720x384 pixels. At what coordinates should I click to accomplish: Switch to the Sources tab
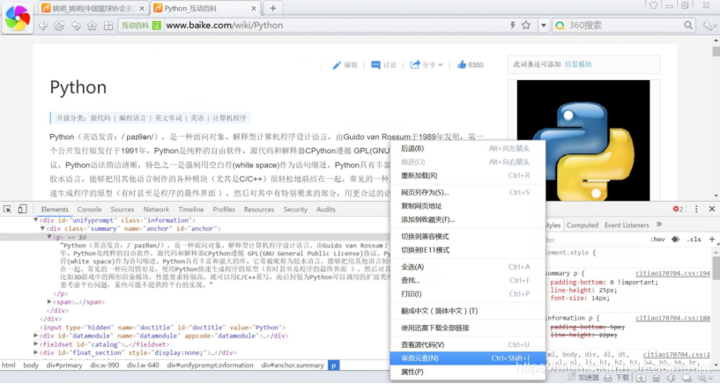[122, 210]
